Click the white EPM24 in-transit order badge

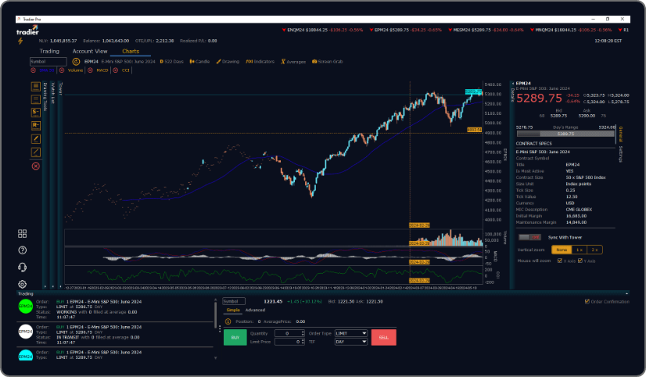coord(26,332)
